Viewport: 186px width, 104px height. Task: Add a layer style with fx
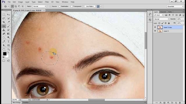[160, 103]
